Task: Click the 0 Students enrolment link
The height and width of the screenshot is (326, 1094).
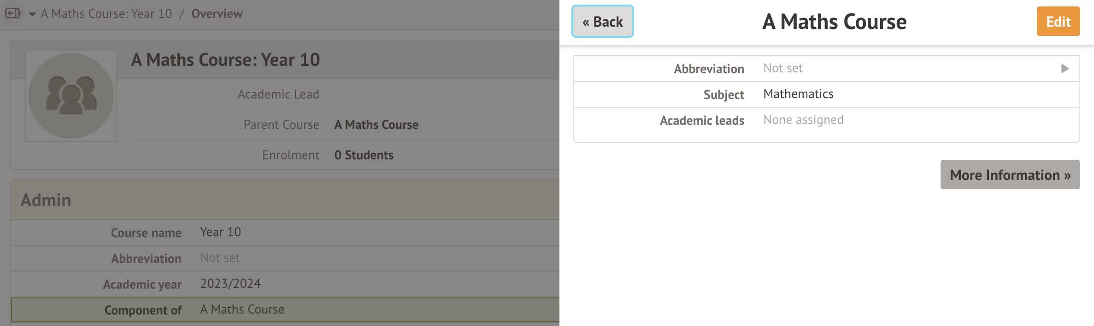Action: click(x=364, y=155)
